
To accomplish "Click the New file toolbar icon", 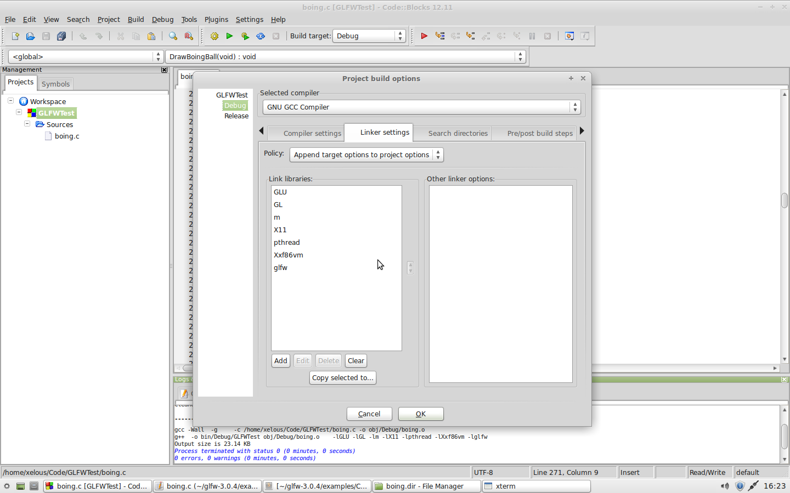I will [15, 36].
